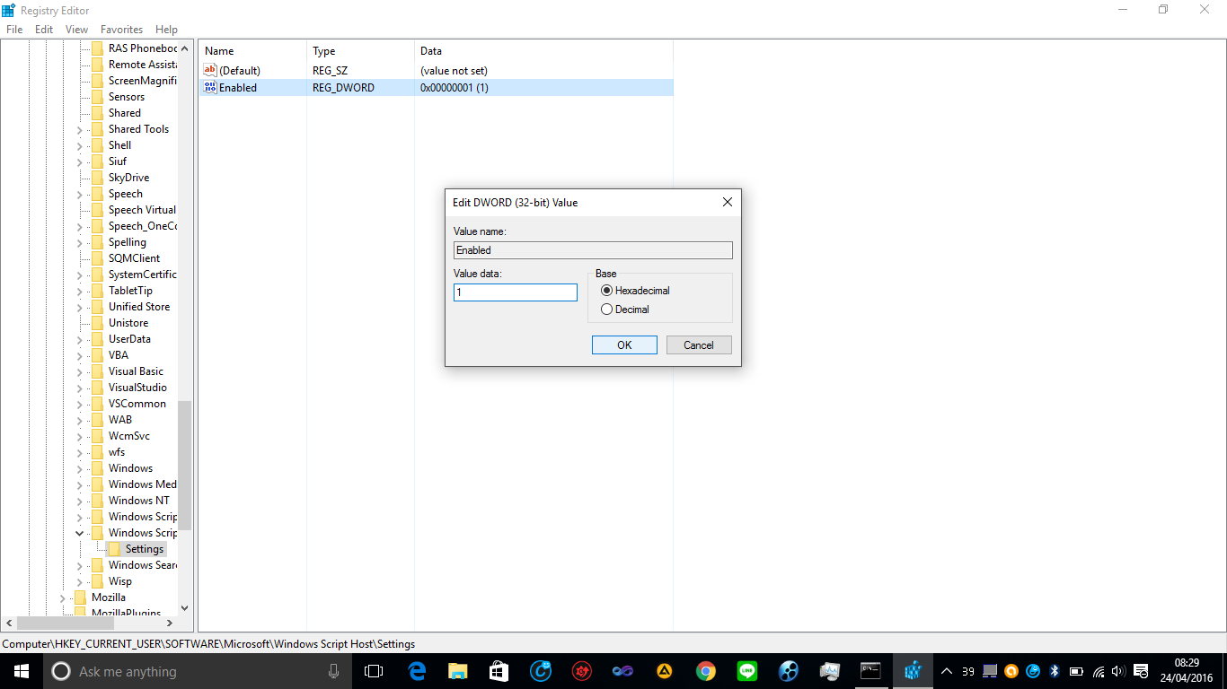Switch to the Command Prompt taskbar icon
This screenshot has width=1227, height=689.
(x=871, y=671)
